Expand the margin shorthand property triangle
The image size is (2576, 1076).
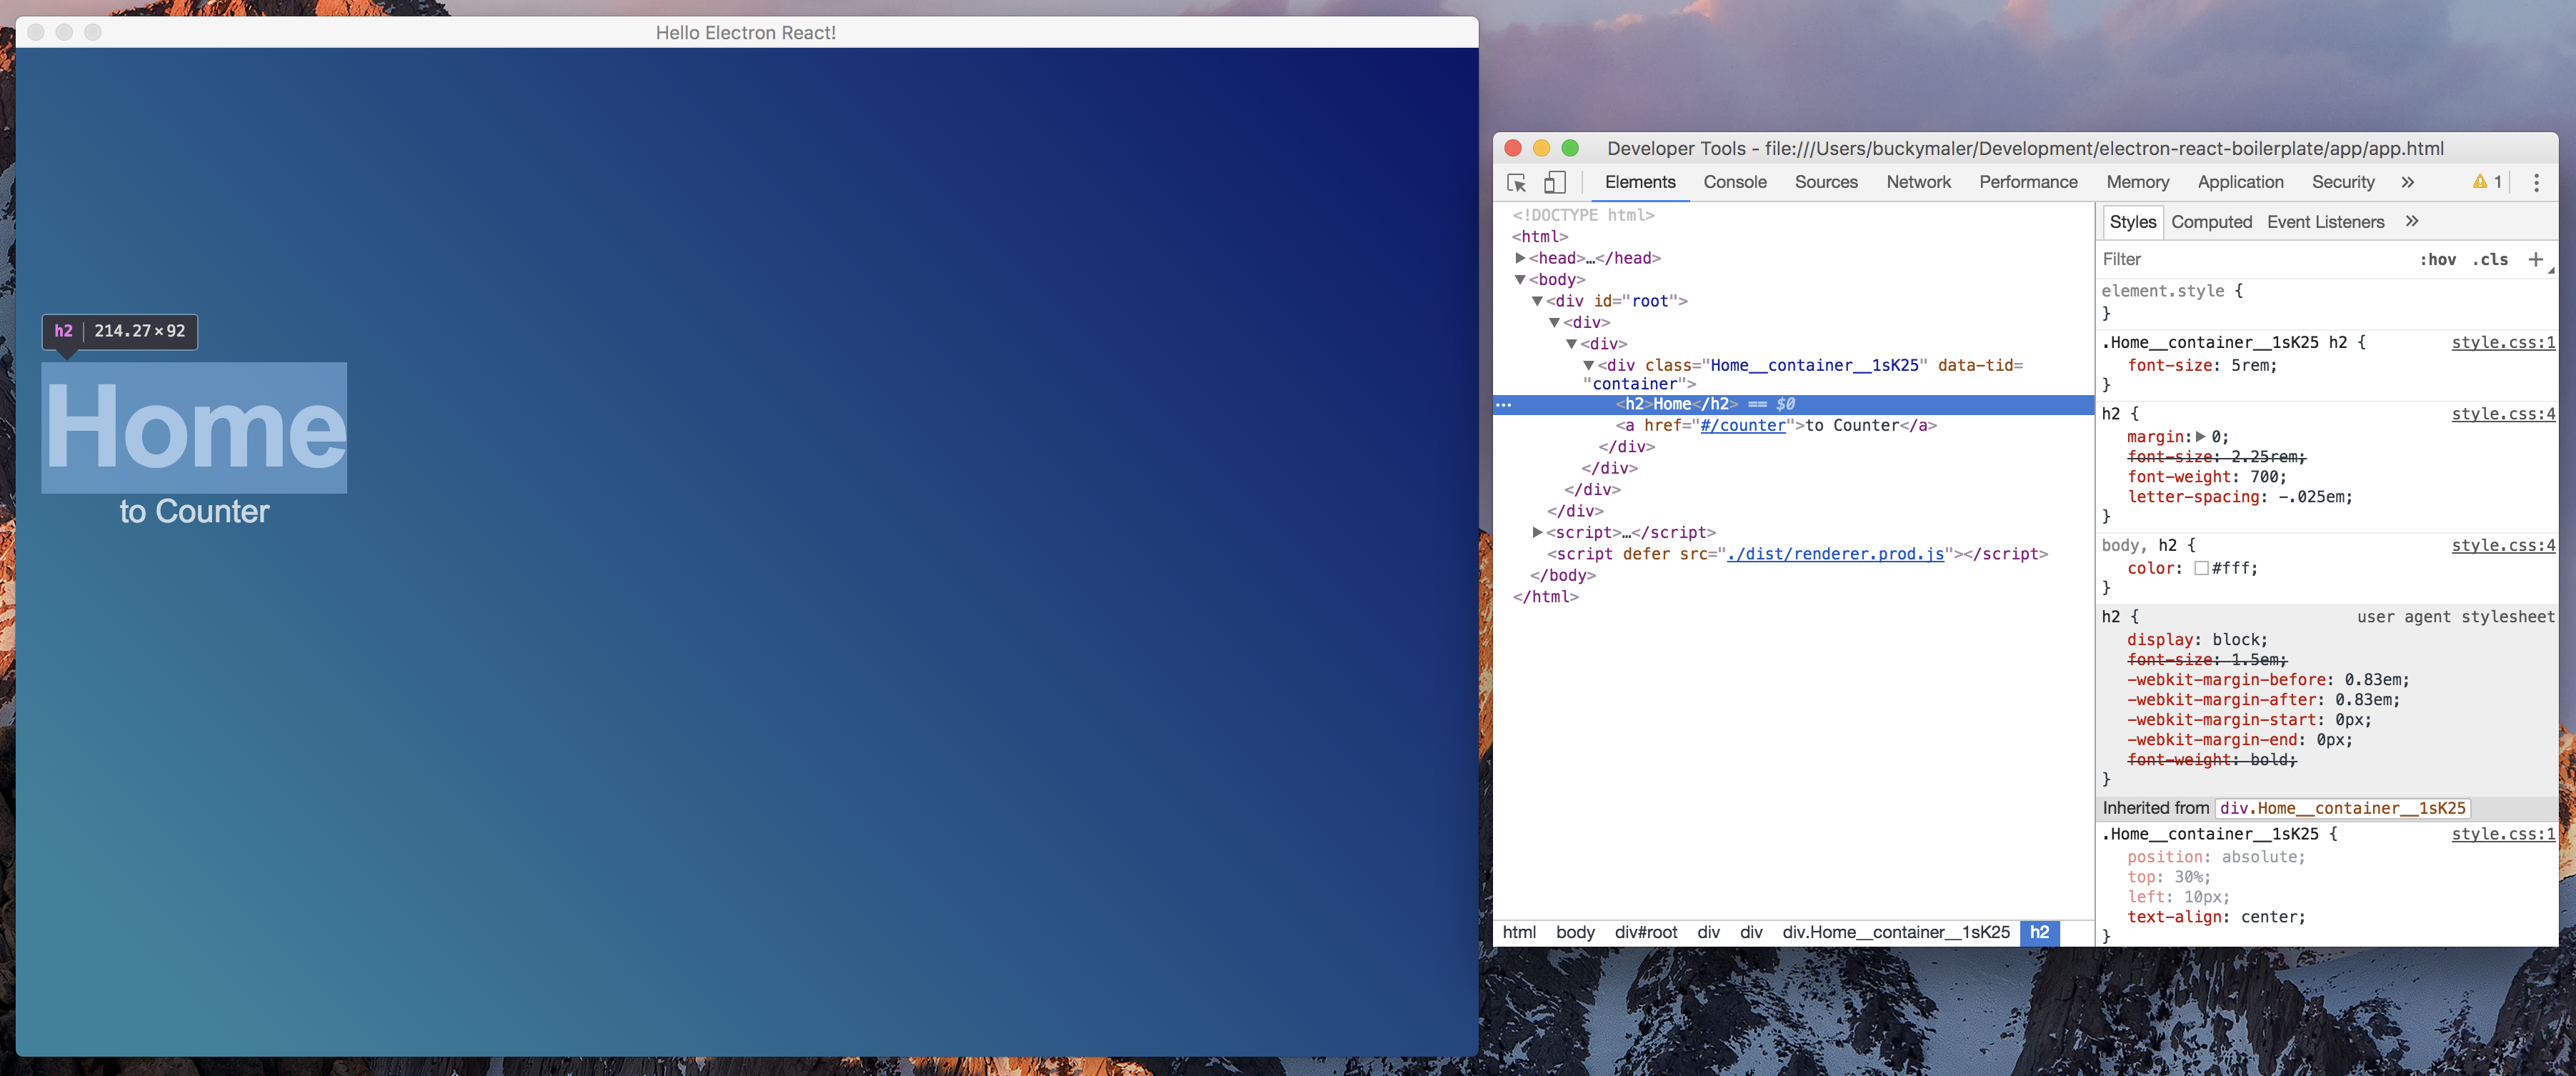[x=2200, y=437]
